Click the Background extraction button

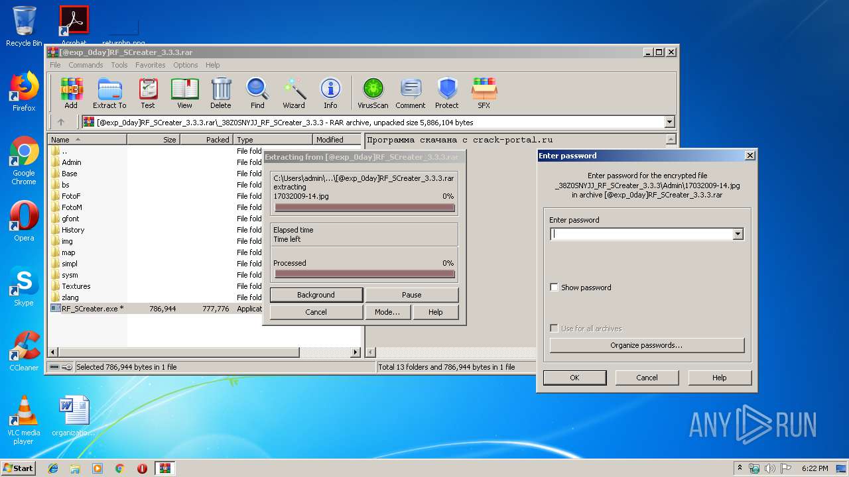pos(316,295)
